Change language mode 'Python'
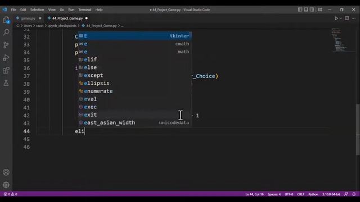 pyautogui.click(x=313, y=194)
